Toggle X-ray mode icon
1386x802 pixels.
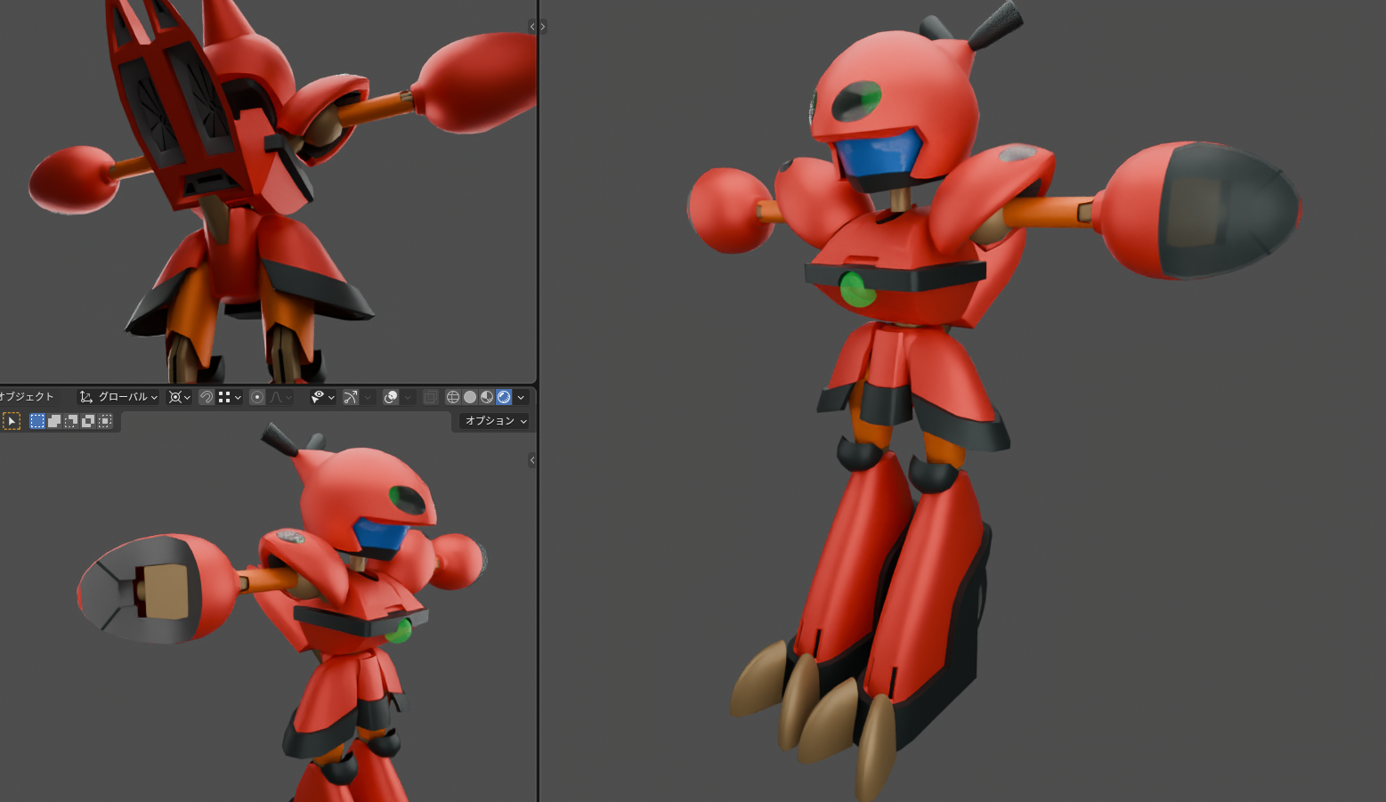[x=431, y=397]
